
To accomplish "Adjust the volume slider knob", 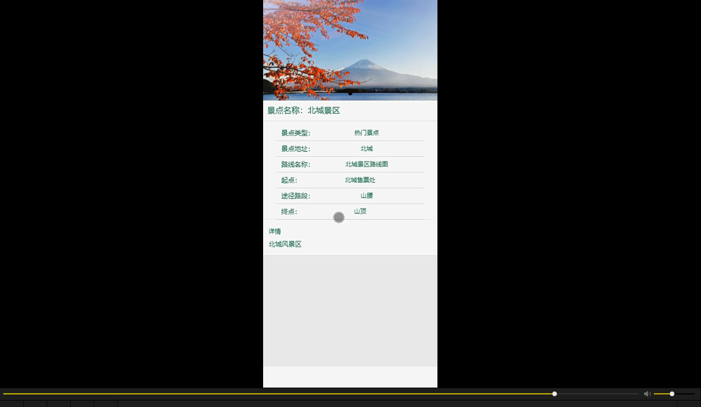I will coord(672,394).
